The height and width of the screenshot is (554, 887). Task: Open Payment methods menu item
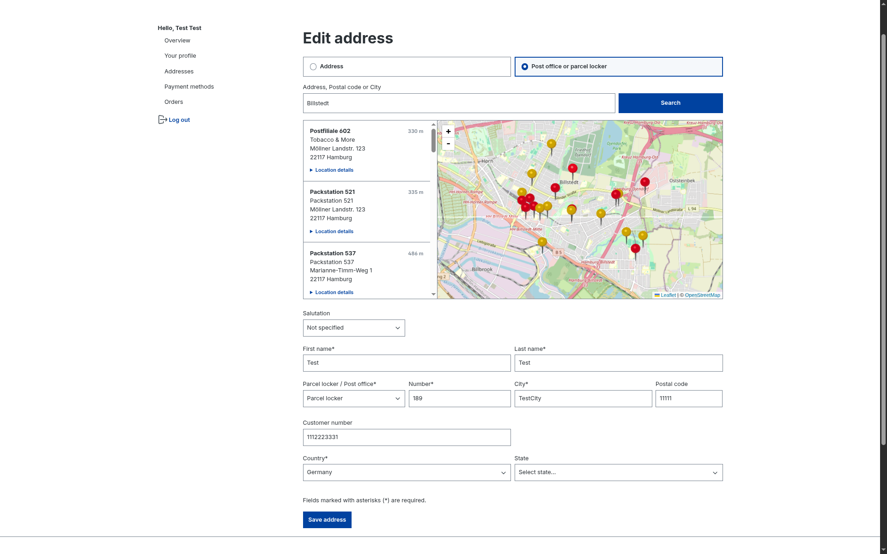tap(189, 87)
